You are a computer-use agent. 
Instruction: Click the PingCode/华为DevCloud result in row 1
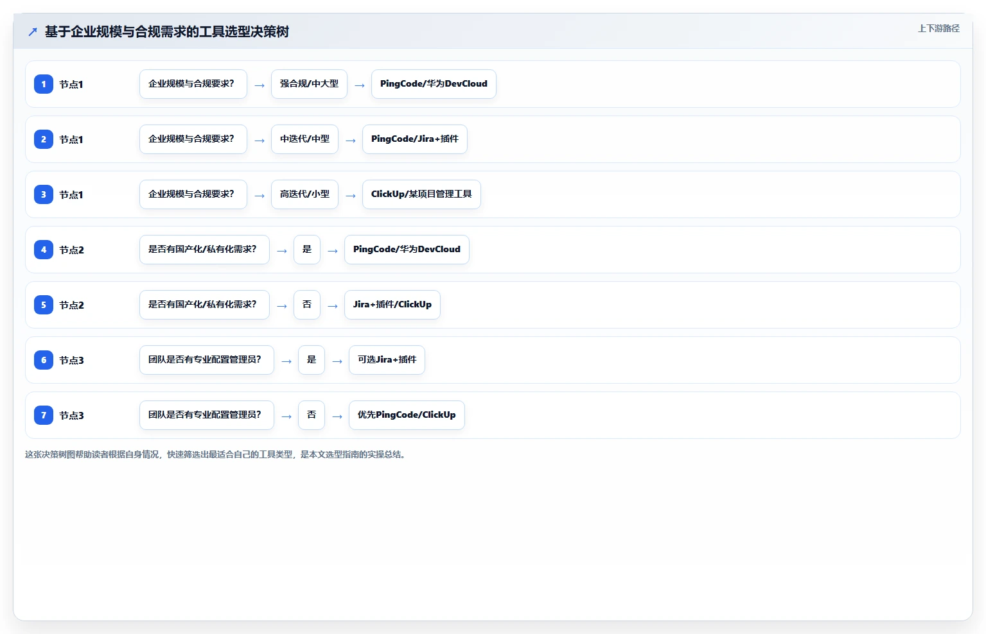point(434,84)
